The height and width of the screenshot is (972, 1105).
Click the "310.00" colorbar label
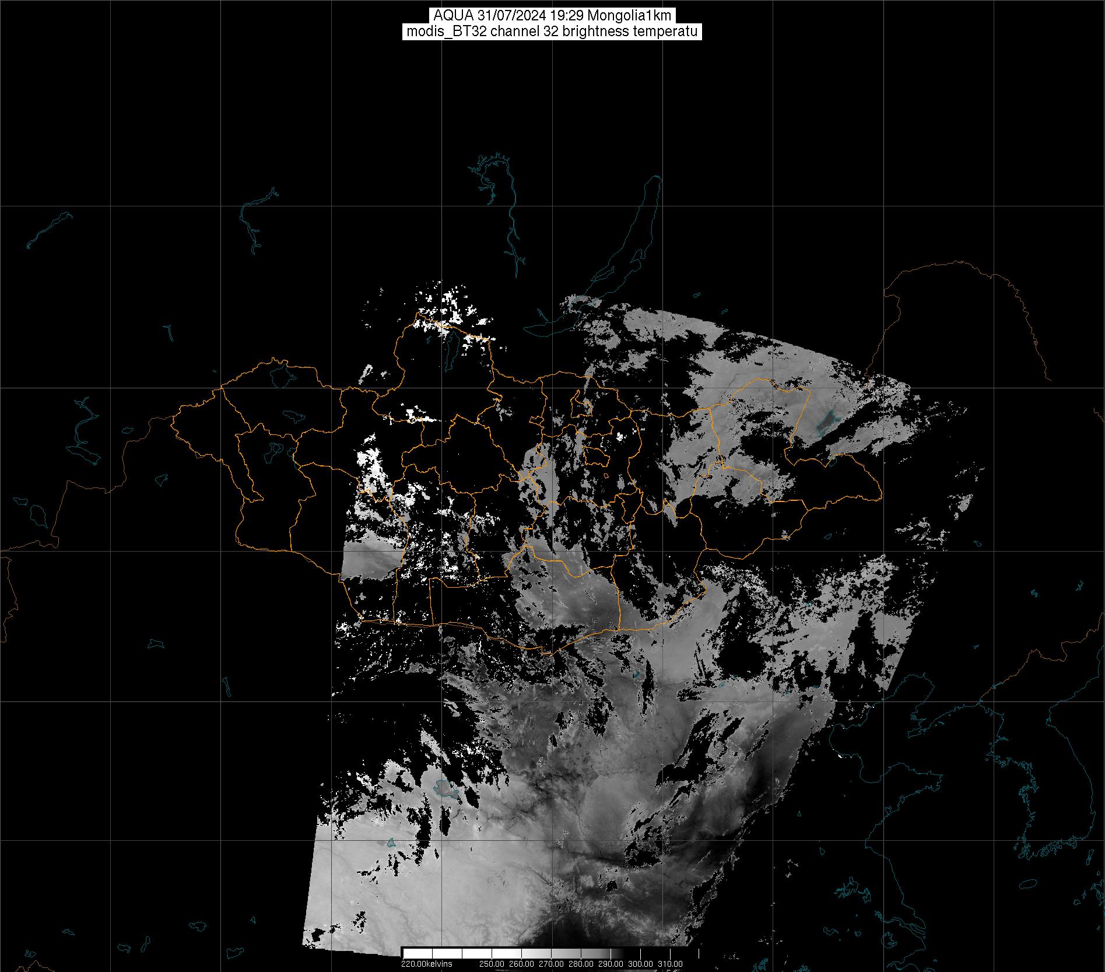pos(671,963)
